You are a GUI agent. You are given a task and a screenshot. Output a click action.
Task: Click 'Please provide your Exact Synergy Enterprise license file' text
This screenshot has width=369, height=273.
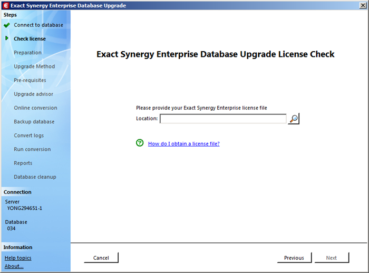pyautogui.click(x=201, y=108)
